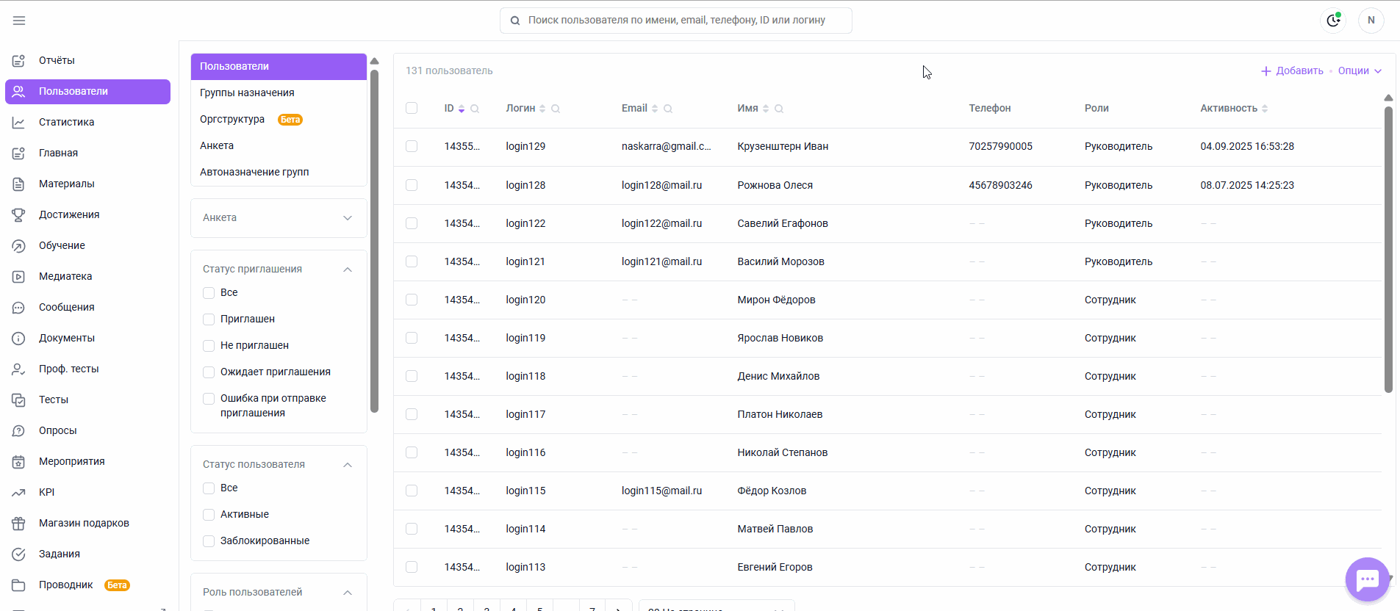
Task: Click the Обучение sidebar icon
Action: [19, 245]
